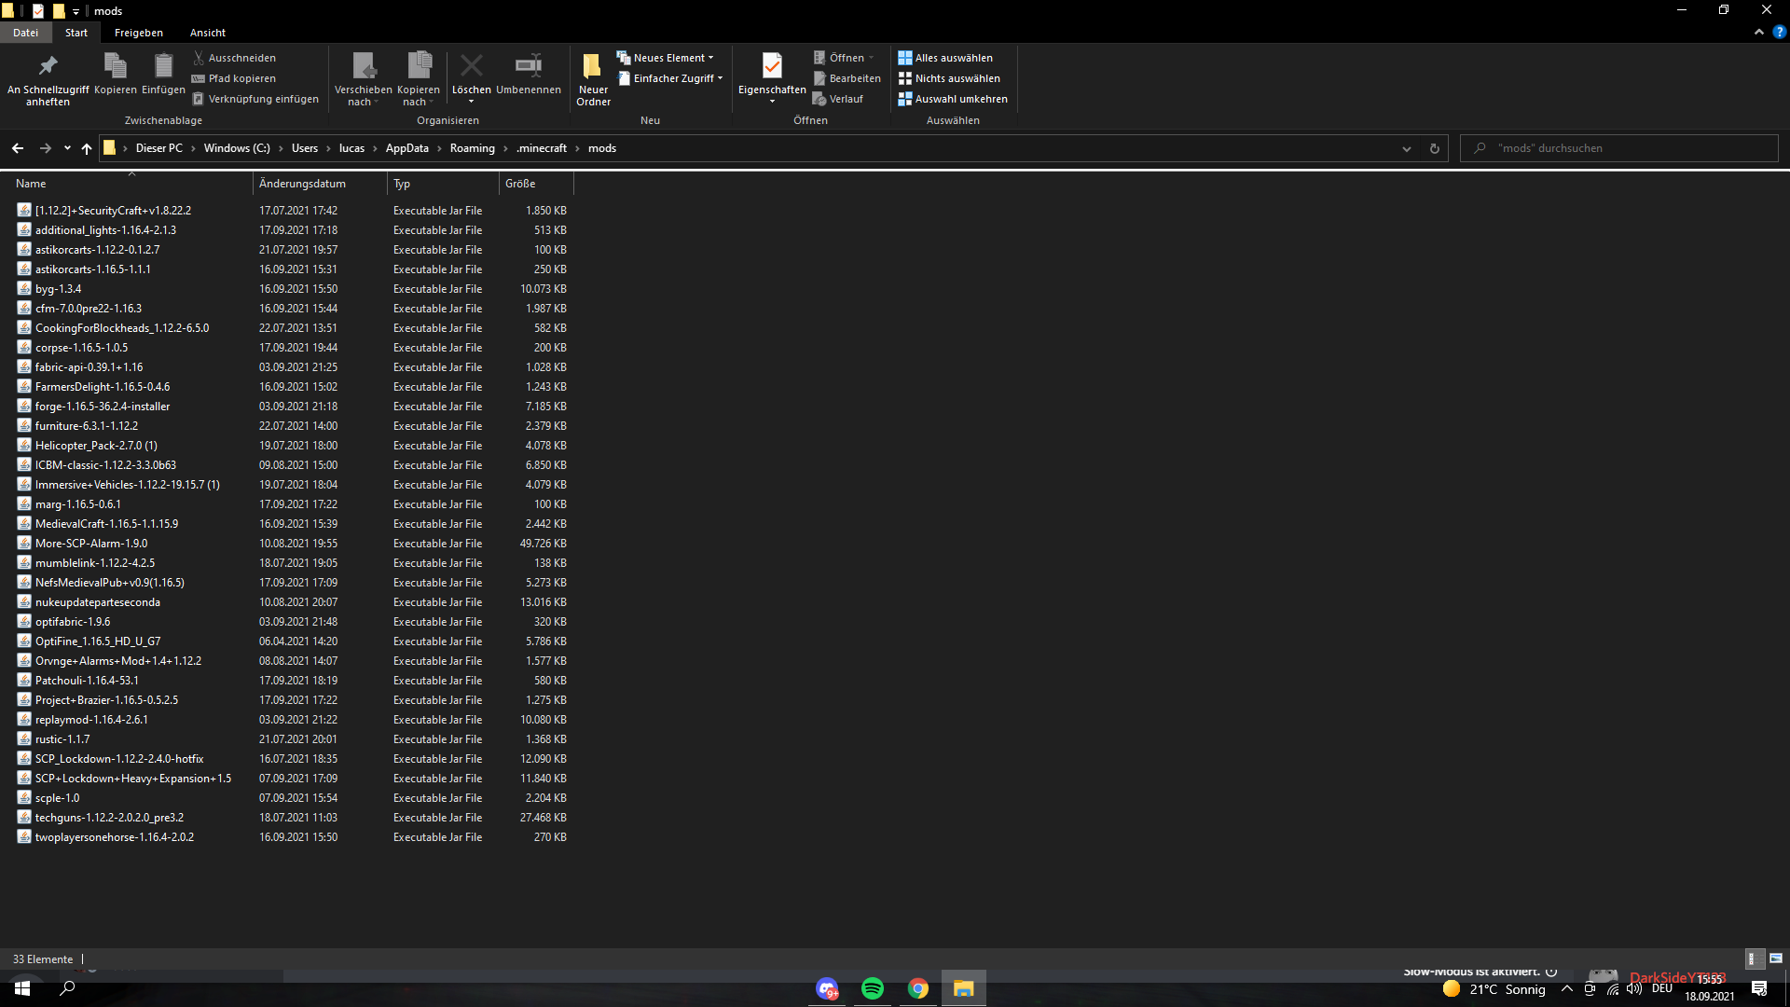Sort by Änderungsdatum column header

[320, 184]
